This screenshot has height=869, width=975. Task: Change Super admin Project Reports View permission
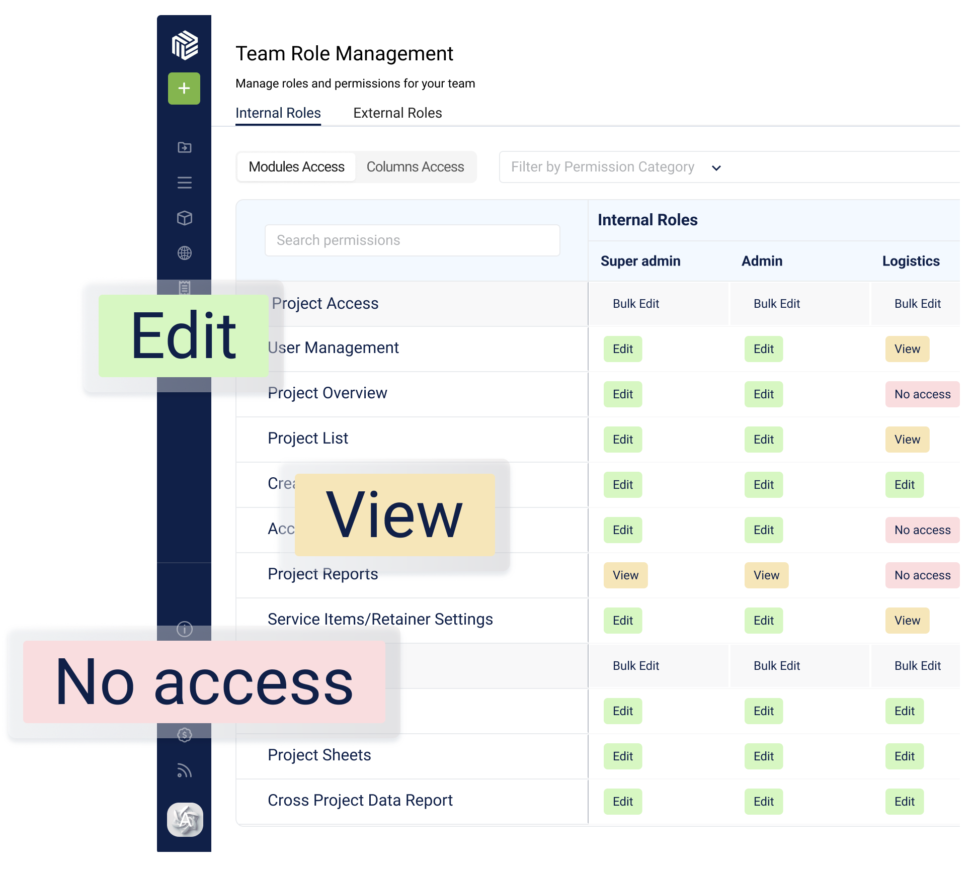tap(625, 575)
